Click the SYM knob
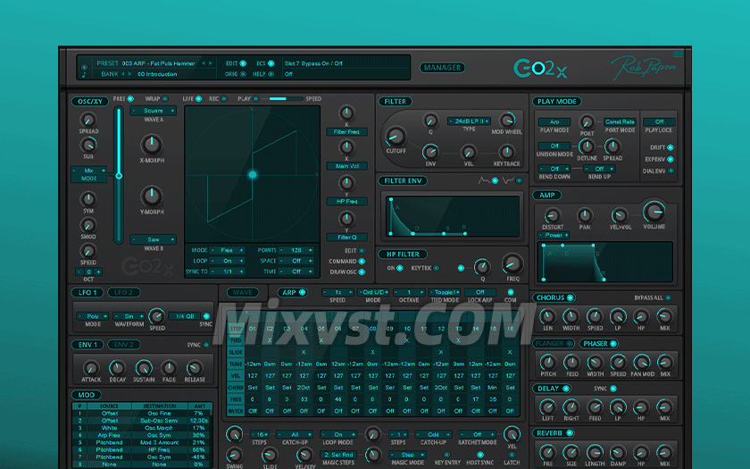The height and width of the screenshot is (469, 750). 88,198
